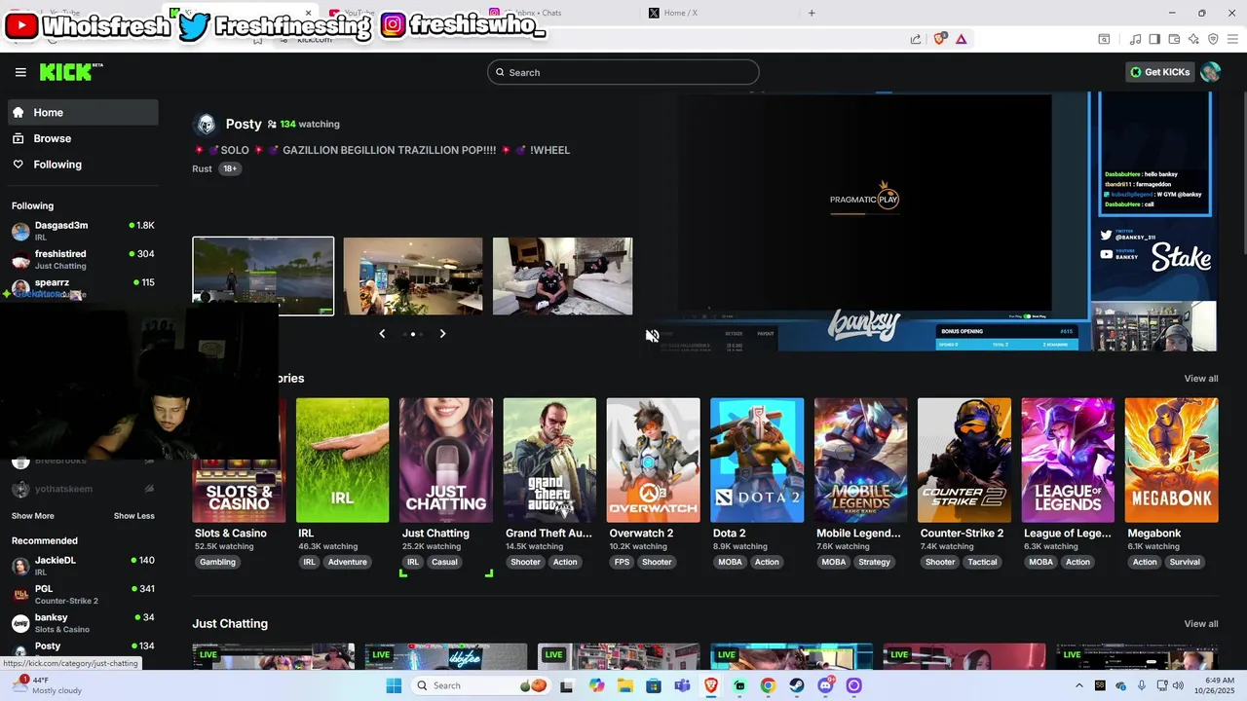Open the Get KICKs button

[1159, 72]
